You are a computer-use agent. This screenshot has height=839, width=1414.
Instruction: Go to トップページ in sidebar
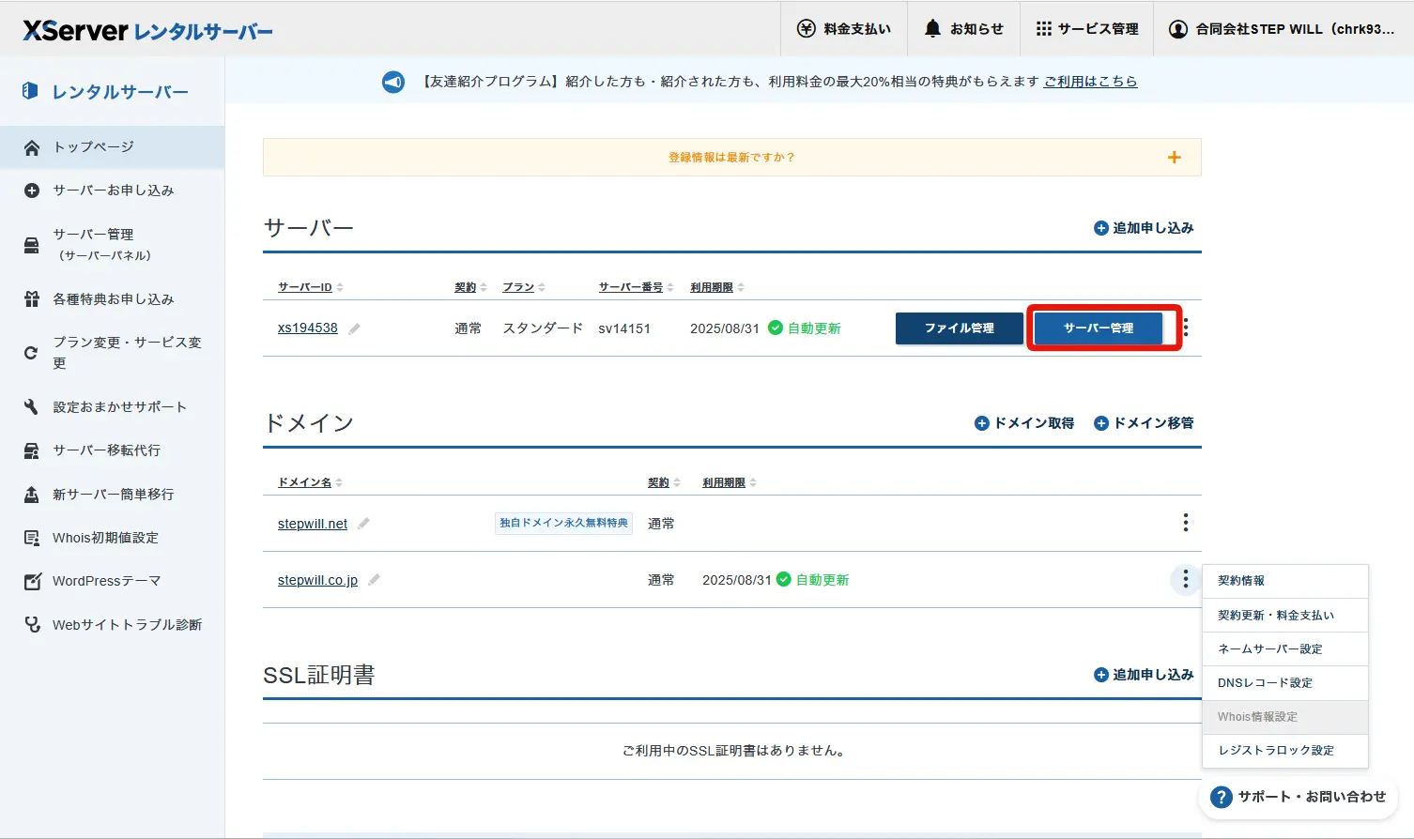[x=112, y=147]
